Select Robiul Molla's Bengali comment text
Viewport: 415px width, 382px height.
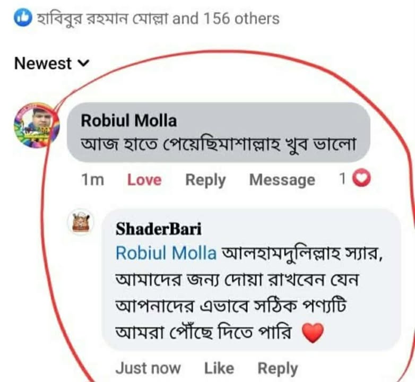tap(218, 143)
